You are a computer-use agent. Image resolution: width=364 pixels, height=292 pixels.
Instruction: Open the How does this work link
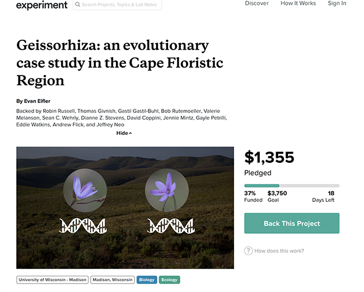[x=279, y=251]
